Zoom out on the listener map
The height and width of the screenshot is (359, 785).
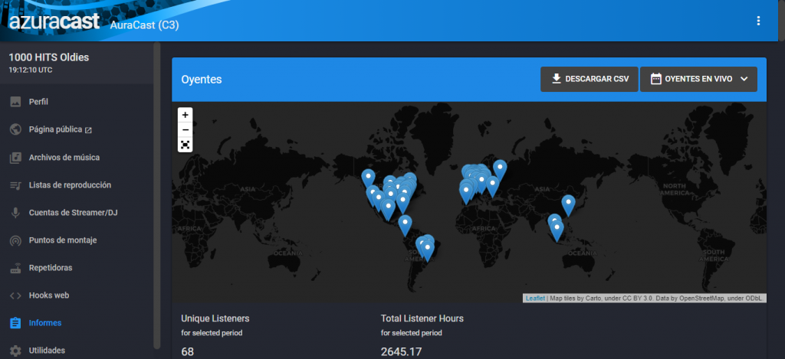point(185,129)
